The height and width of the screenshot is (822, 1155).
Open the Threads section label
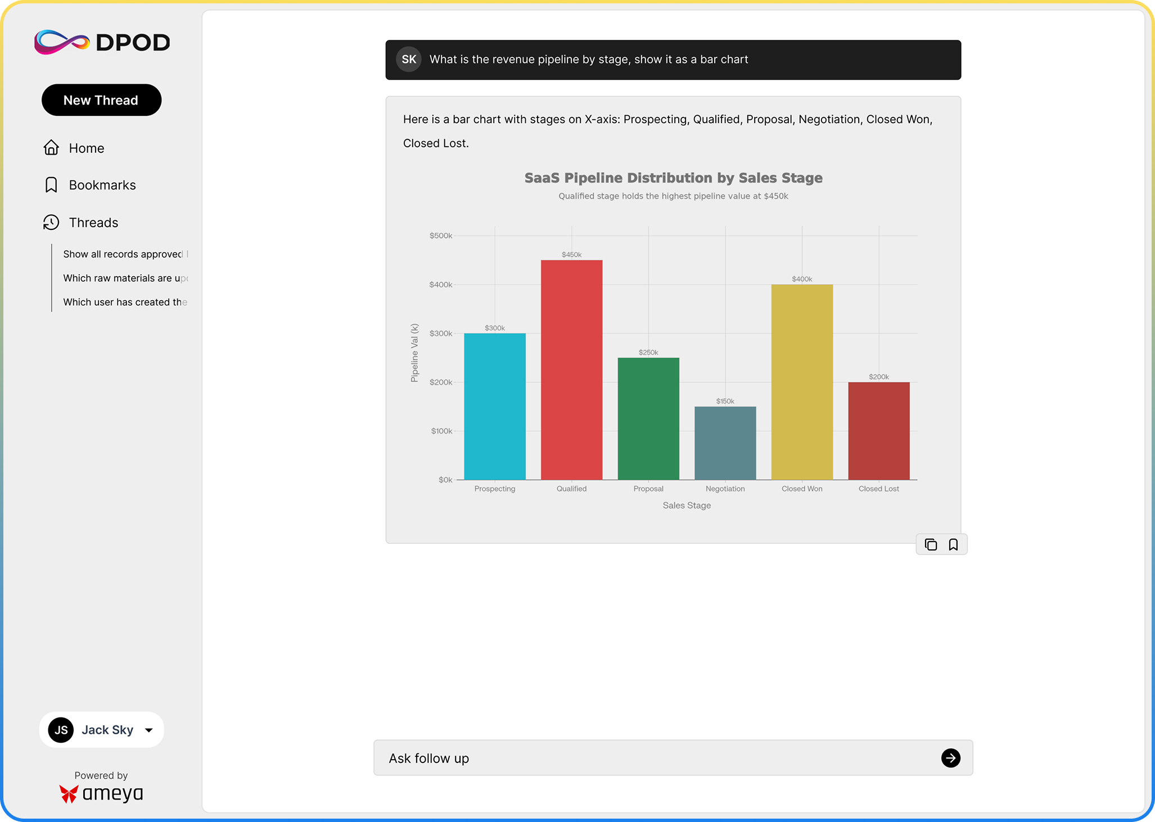93,223
